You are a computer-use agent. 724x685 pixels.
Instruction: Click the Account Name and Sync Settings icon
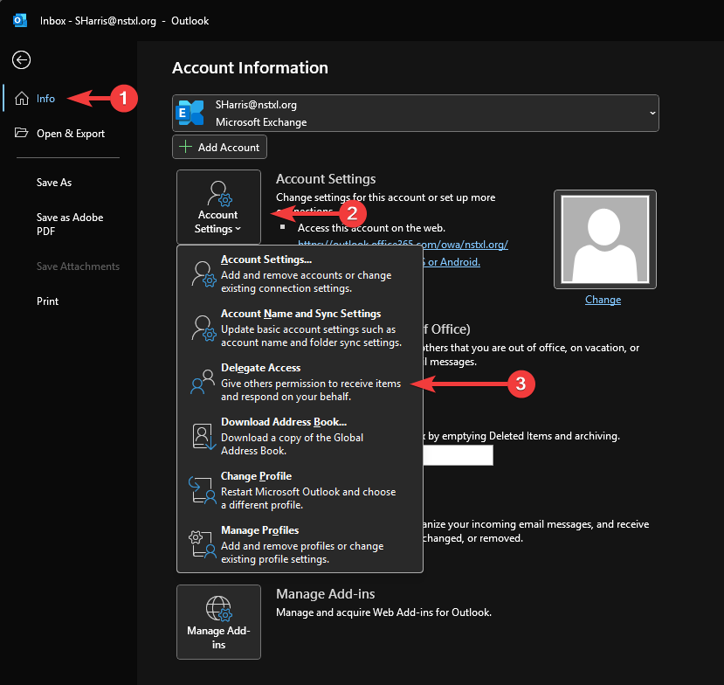click(203, 328)
